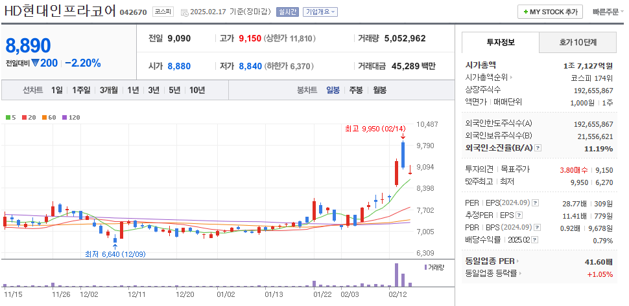
Task: Click the 최저 6,640 (12/09) chart label
Action: [x=115, y=254]
